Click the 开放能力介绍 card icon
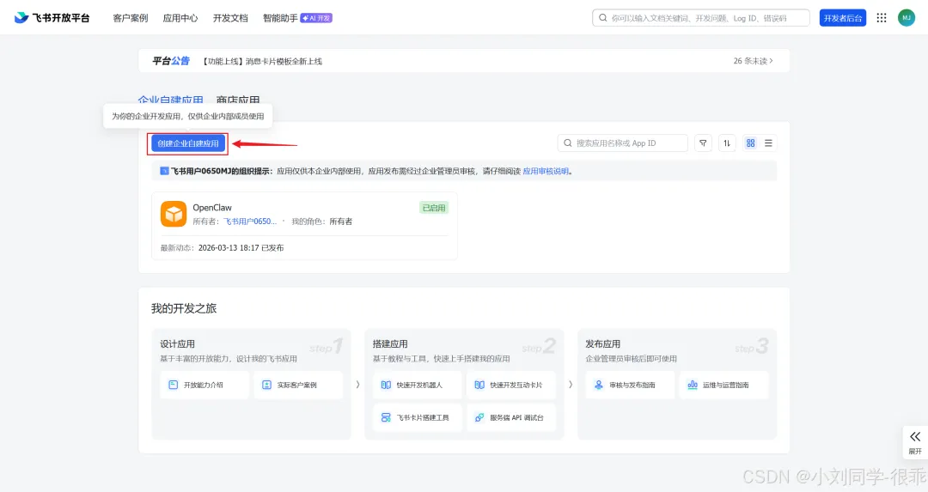928x492 pixels. [x=173, y=385]
